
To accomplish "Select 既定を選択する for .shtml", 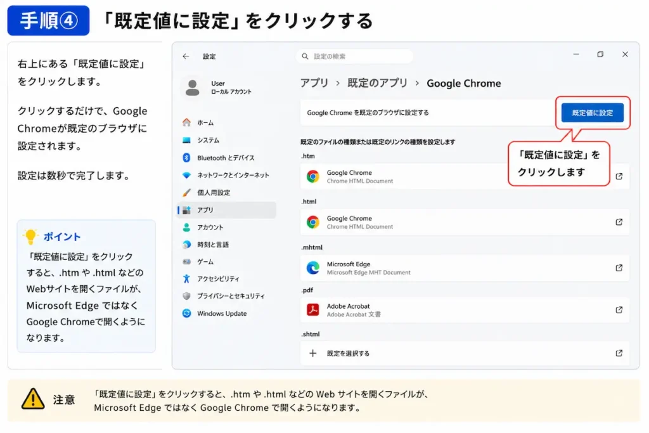I will [x=465, y=353].
